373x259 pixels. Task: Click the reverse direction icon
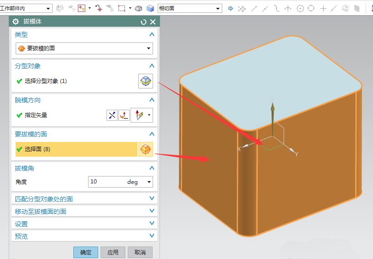pyautogui.click(x=112, y=115)
